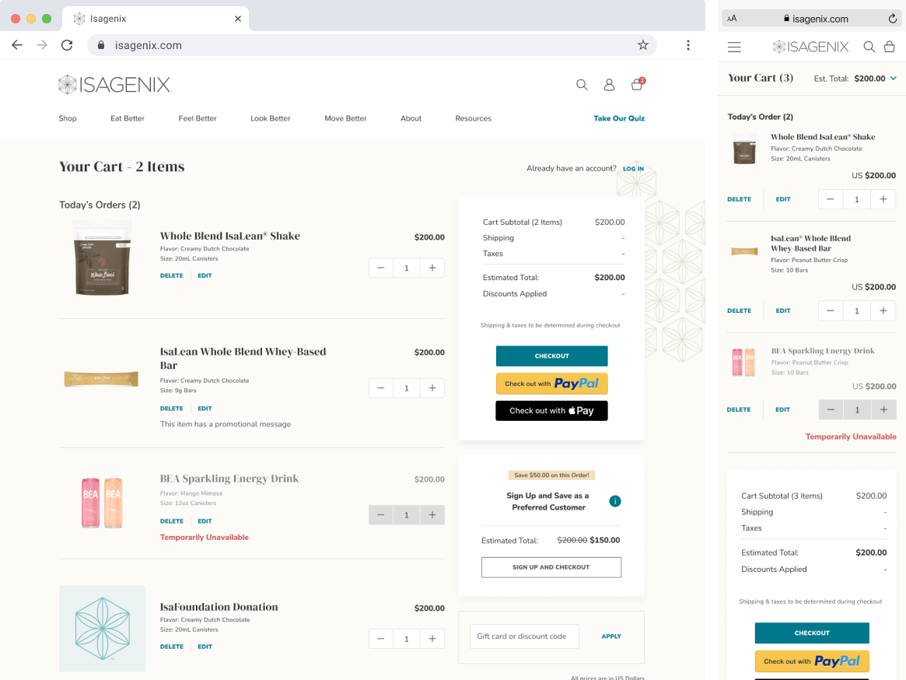Open the Whey-Based Bar product title on desktop

pos(243,359)
